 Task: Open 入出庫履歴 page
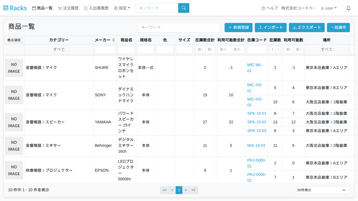point(96,8)
